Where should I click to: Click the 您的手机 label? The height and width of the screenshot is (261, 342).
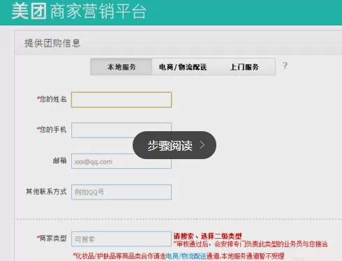click(52, 129)
